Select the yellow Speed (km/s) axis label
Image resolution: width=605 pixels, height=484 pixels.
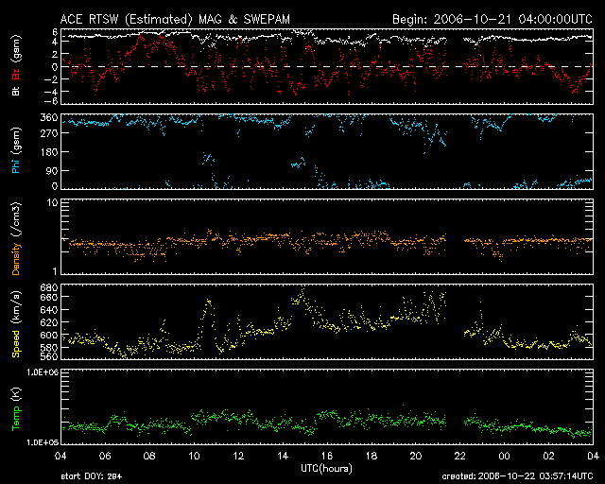pos(16,322)
